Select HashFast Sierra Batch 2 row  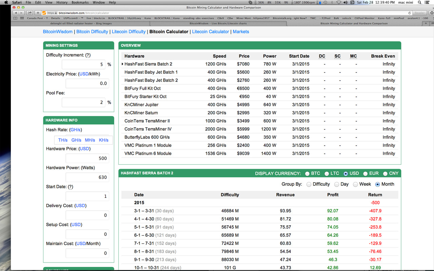[260, 64]
